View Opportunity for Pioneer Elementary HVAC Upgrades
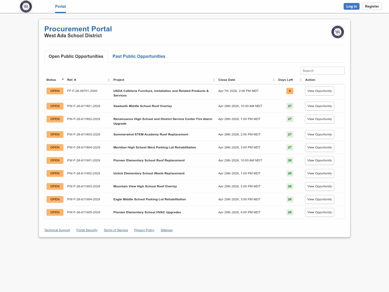Image resolution: width=389 pixels, height=292 pixels. click(319, 212)
